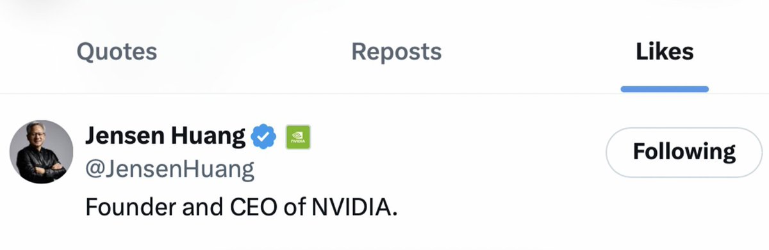Viewport: 769px width, 250px height.
Task: Click the word NVIDIA in the bio
Action: [x=351, y=208]
